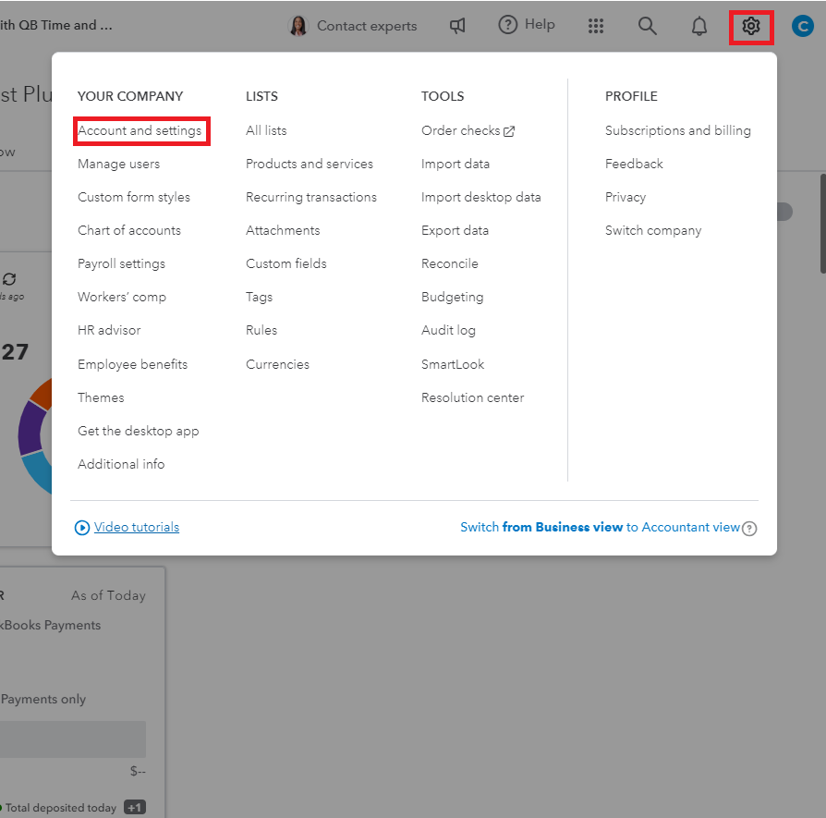Open Help using the question mark icon
The image size is (826, 818).
coord(508,25)
